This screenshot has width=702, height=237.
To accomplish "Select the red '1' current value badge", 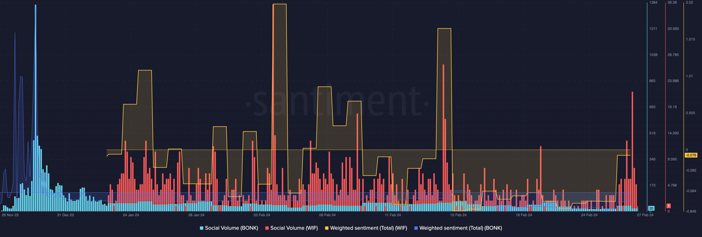I will pos(669,206).
